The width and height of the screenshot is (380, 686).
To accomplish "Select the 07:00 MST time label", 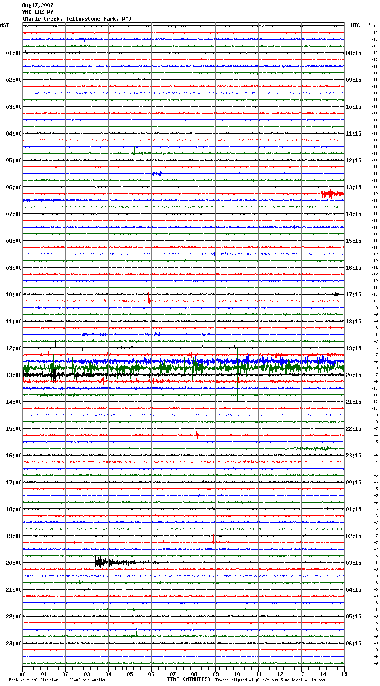I will point(14,214).
